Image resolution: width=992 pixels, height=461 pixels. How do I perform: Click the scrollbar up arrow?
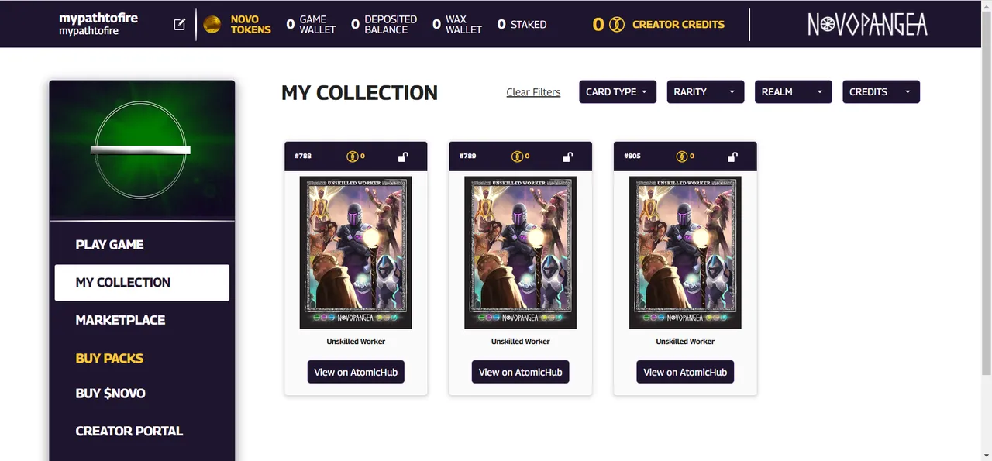(x=986, y=5)
